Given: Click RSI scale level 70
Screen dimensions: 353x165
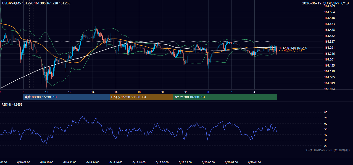Looking at the screenshot, I should (x=326, y=118).
